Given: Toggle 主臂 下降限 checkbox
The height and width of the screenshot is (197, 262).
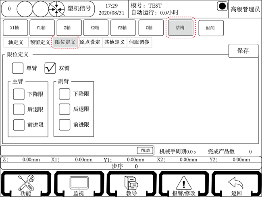Looking at the screenshot, I should click(19, 94).
